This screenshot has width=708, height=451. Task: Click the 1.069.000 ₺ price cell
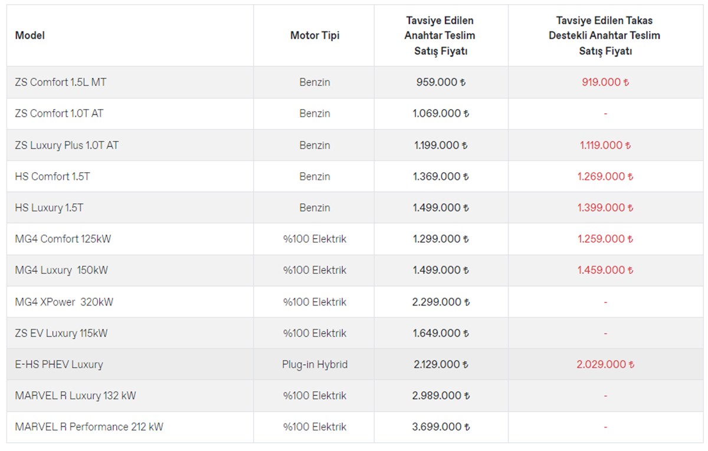pyautogui.click(x=440, y=114)
